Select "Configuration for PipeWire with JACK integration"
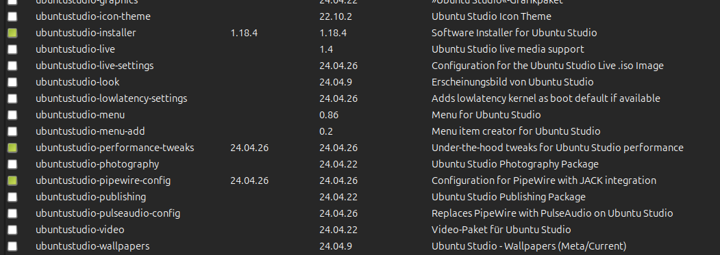The width and height of the screenshot is (720, 255). tap(544, 180)
